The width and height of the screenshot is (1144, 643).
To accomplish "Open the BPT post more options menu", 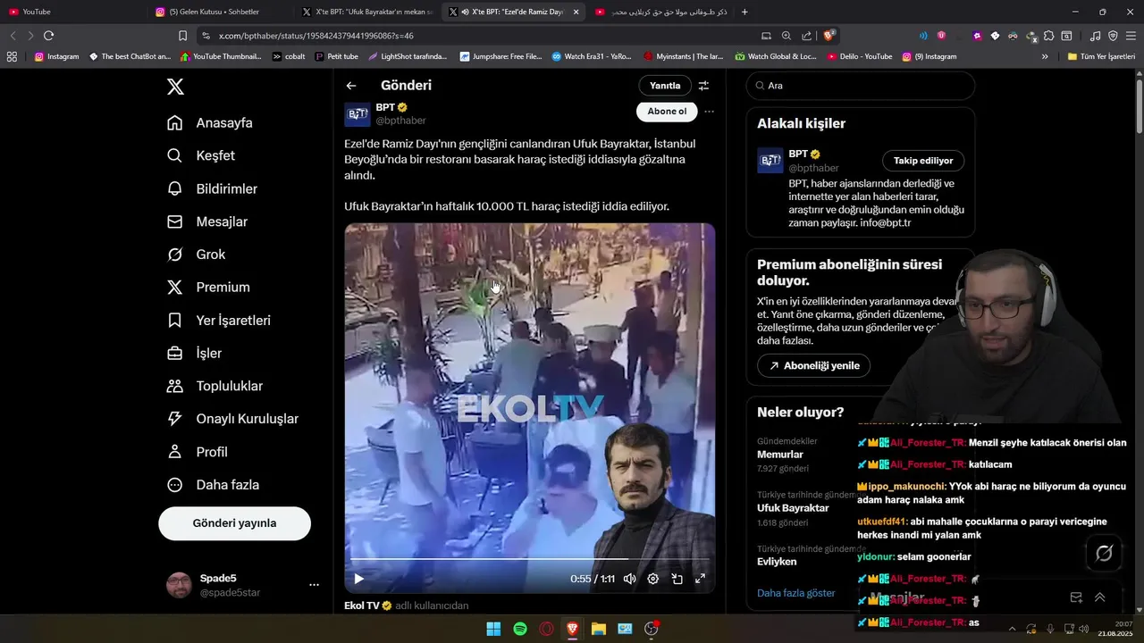I will tap(709, 112).
